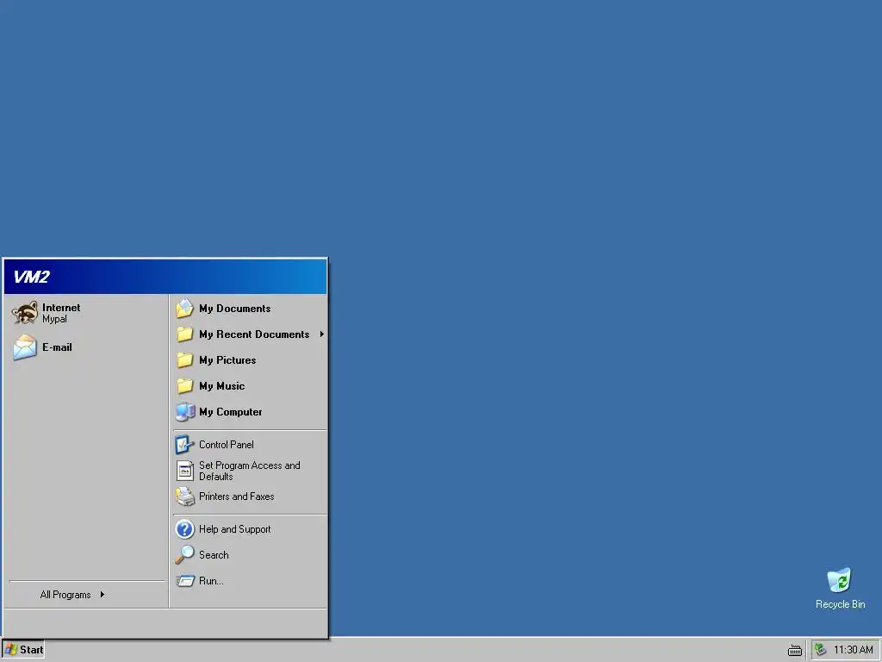Screen dimensions: 882x662
Task: Choose Search from the Start menu
Action: [x=249, y=555]
